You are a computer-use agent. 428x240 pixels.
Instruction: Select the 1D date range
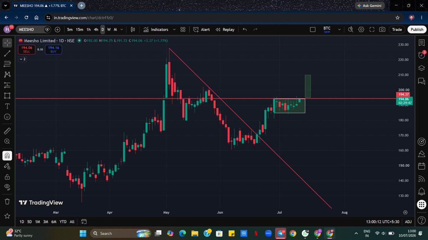tap(22, 222)
